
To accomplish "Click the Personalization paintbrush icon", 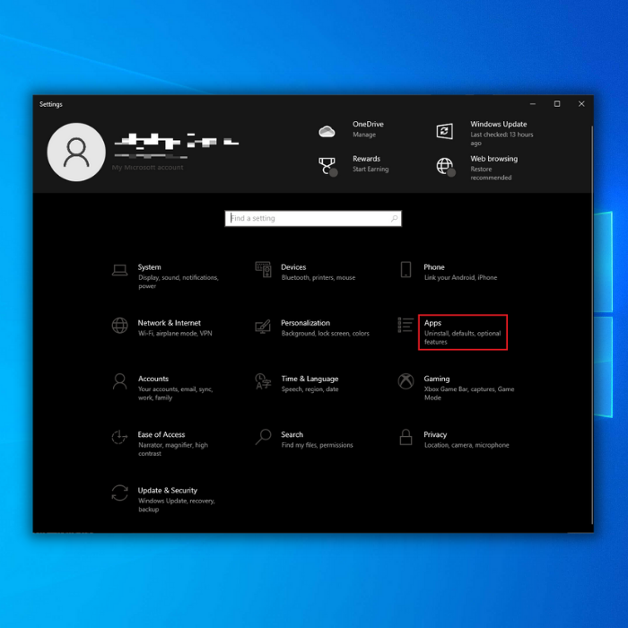I will [263, 327].
